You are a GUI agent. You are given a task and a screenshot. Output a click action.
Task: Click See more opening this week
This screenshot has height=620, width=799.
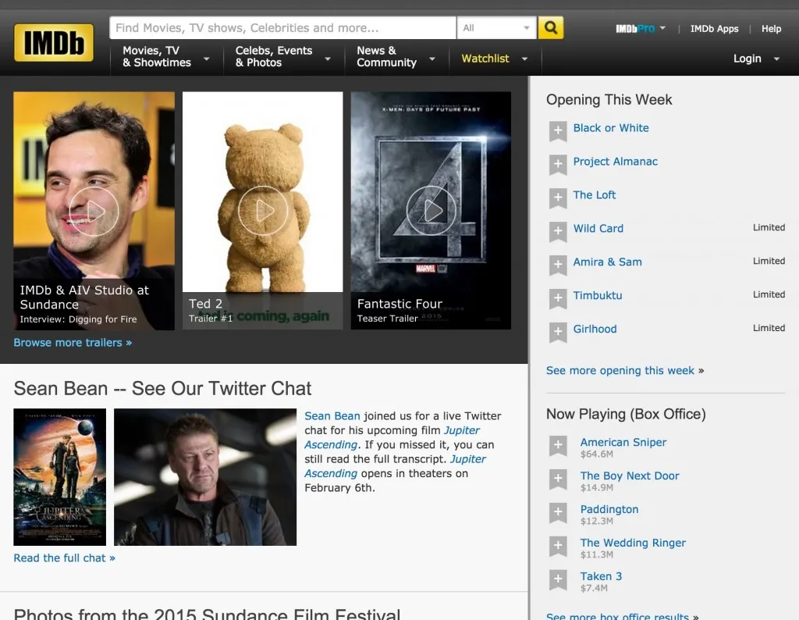(x=625, y=370)
